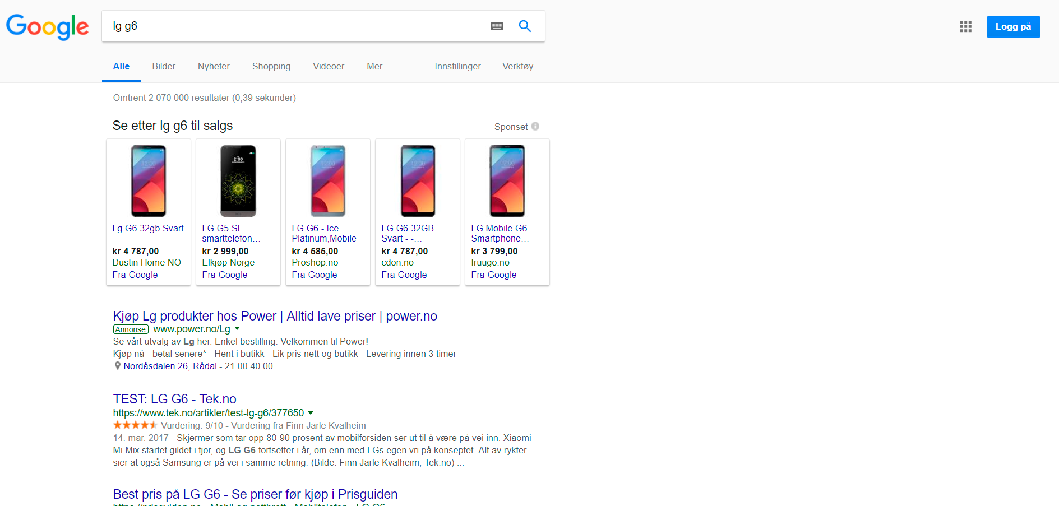Click the Proshop.no seller name

315,262
